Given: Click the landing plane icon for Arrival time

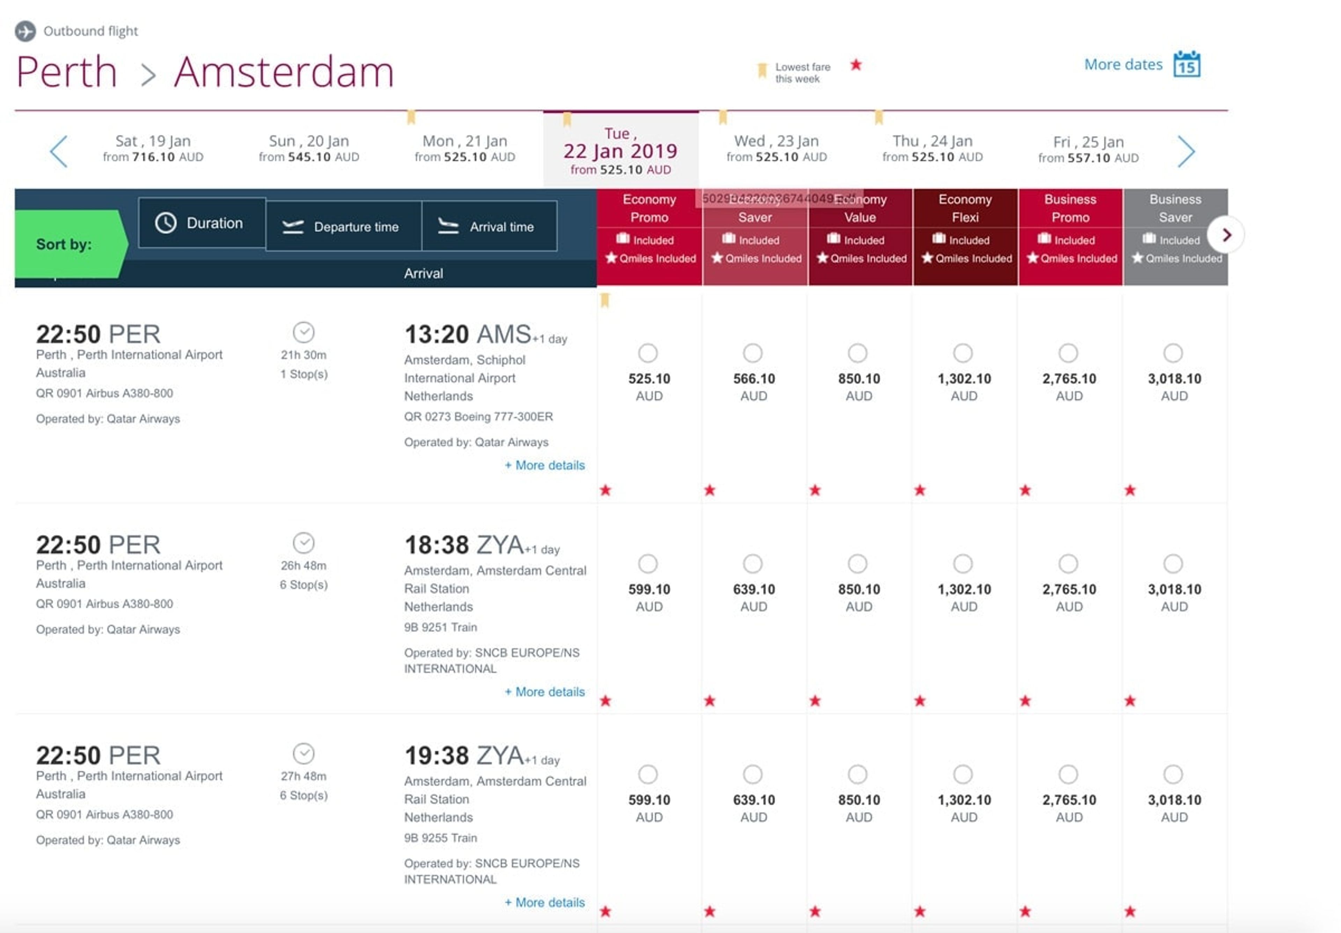Looking at the screenshot, I should tap(448, 227).
